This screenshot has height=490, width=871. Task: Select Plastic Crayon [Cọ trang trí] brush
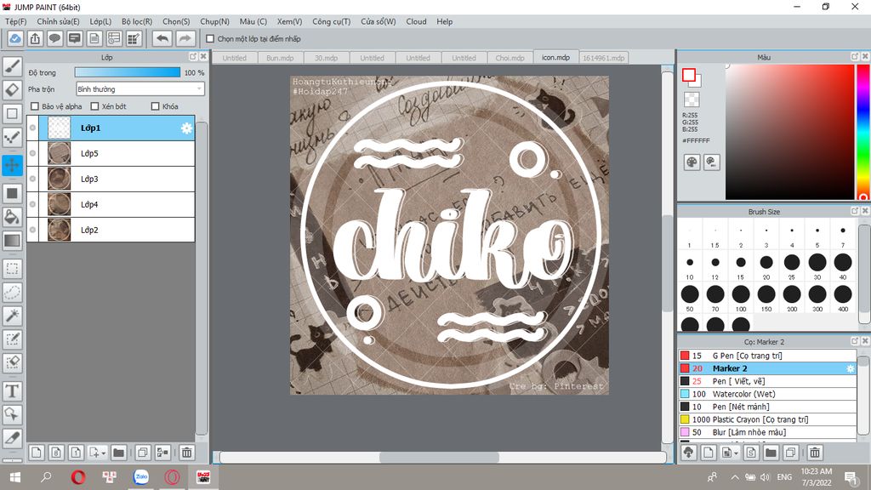[767, 419]
